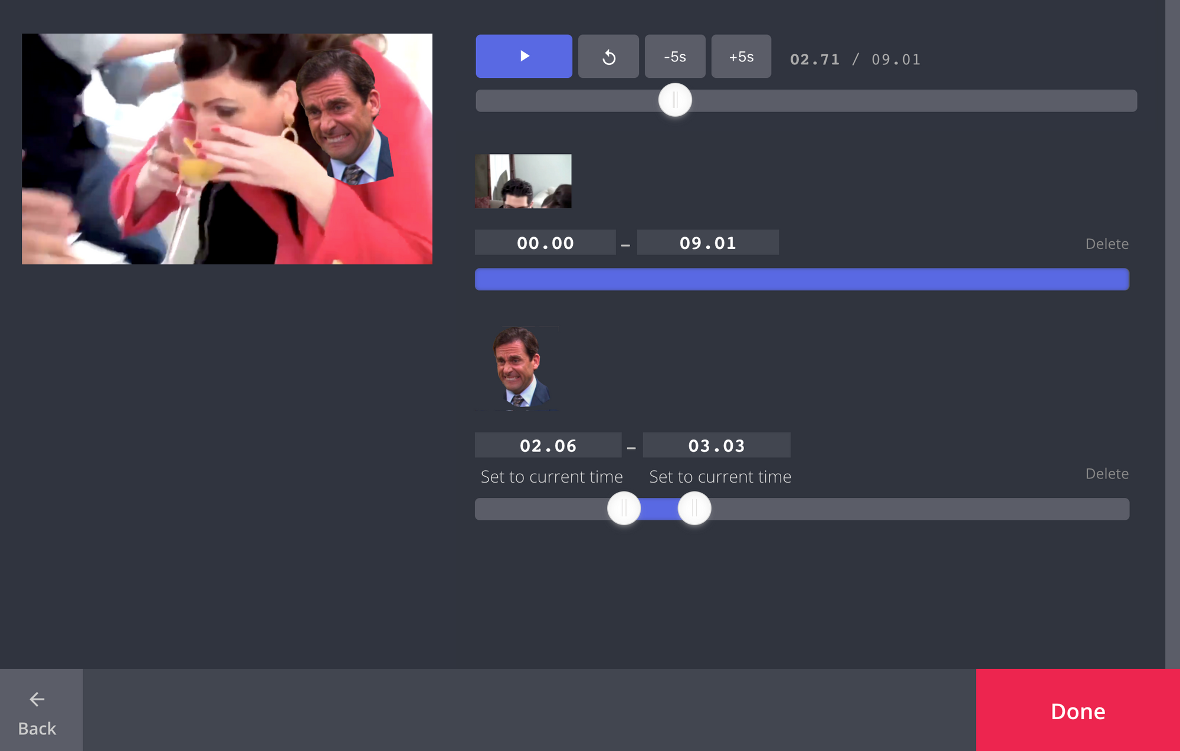
Task: Click the restart loop icon
Action: pos(608,57)
